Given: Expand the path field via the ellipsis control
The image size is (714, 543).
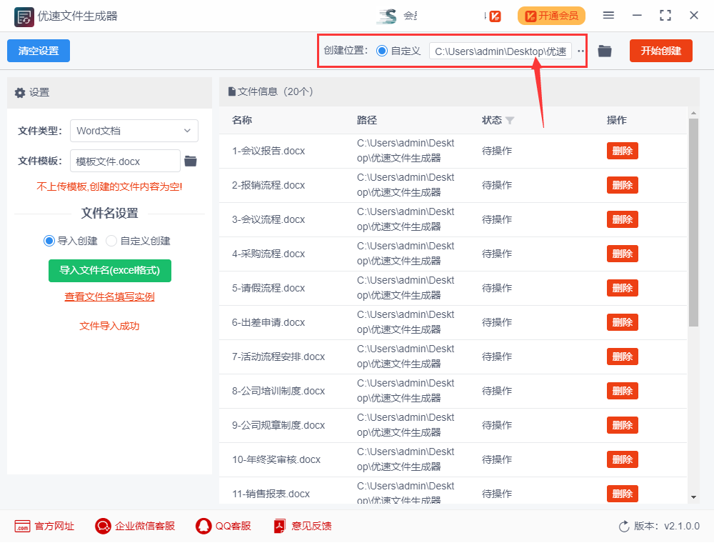Looking at the screenshot, I should click(581, 51).
